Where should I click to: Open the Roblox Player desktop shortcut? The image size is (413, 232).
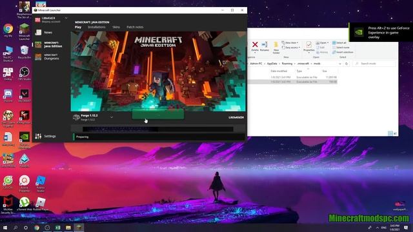(41, 204)
